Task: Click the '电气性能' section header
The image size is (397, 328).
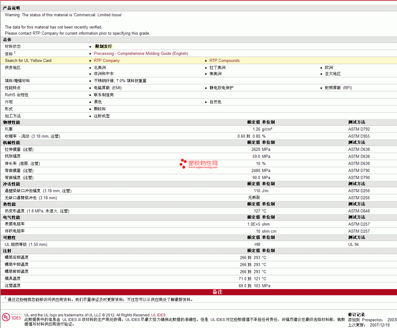Action: 11,217
